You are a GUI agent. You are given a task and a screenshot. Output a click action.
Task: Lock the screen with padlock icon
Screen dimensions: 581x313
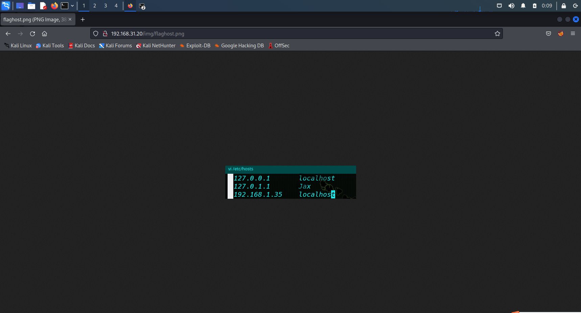tap(564, 6)
